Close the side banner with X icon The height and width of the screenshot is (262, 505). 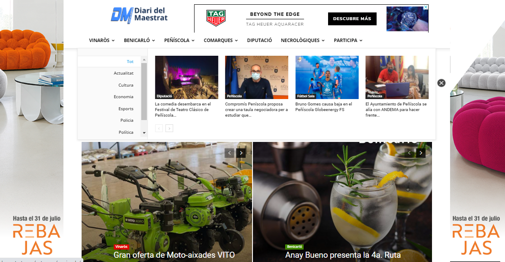(441, 83)
